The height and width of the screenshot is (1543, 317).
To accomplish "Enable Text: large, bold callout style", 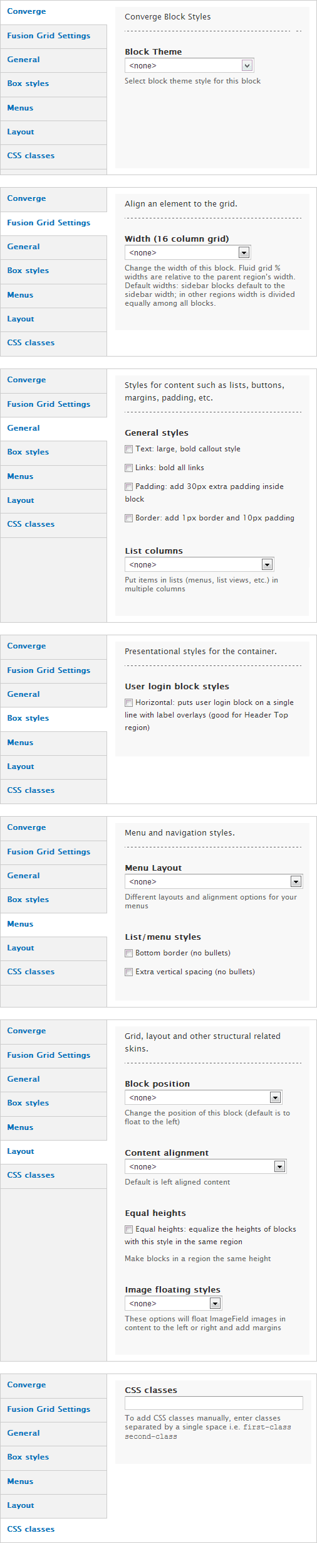I will coord(129,449).
